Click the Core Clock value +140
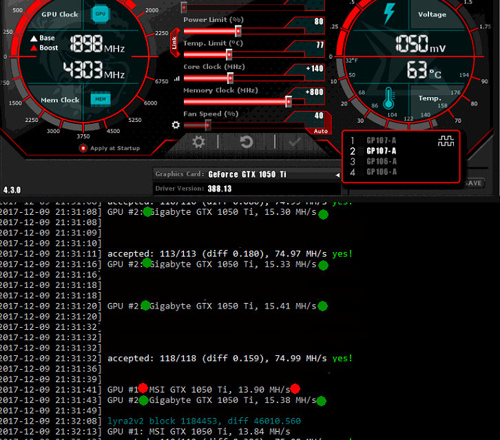 (x=315, y=69)
